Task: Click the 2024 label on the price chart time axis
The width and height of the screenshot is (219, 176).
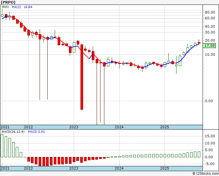Action: tap(119, 127)
